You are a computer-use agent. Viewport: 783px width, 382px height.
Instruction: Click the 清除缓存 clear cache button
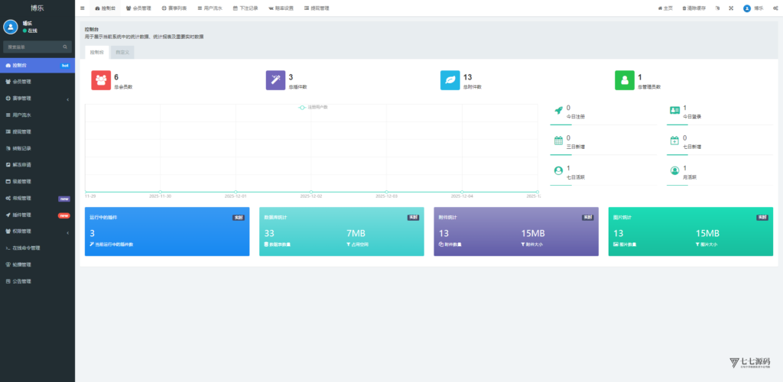pyautogui.click(x=694, y=8)
